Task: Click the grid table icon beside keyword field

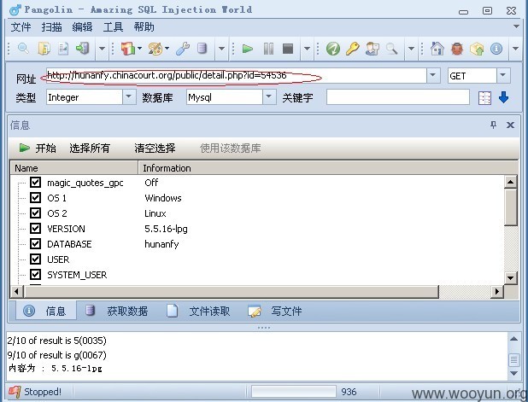Action: pos(484,98)
